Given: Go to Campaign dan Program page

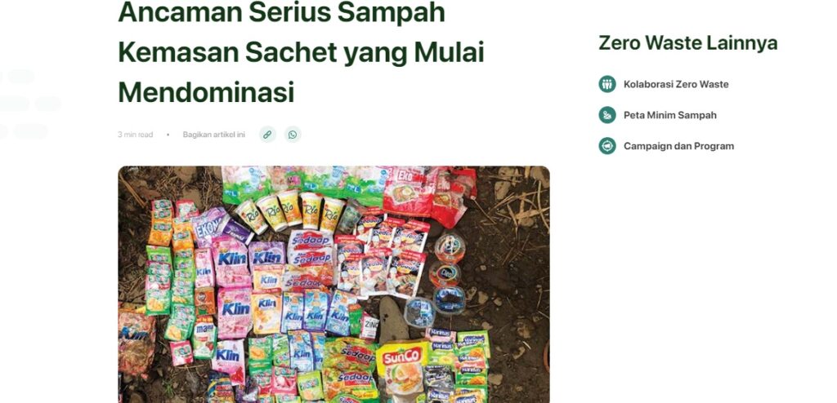Looking at the screenshot, I should pos(678,146).
